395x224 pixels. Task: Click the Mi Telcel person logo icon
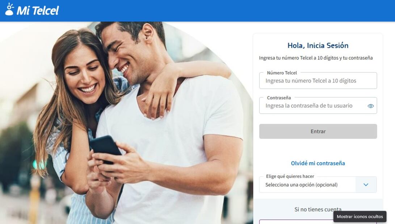[x=9, y=9]
